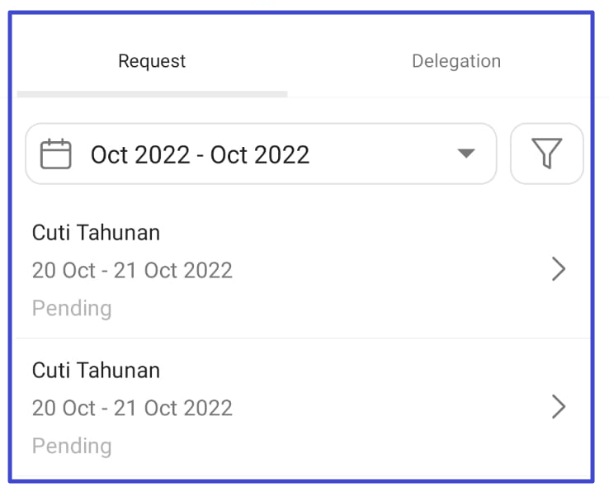Viewport: 609px width, 497px height.
Task: Tap the Pending status of first request
Action: pos(72,308)
